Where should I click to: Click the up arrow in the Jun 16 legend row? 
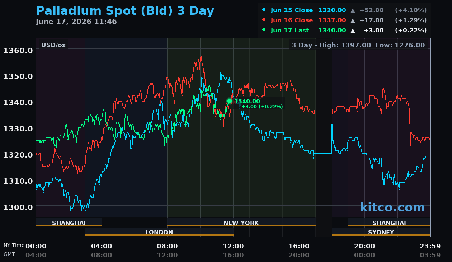tap(353, 20)
